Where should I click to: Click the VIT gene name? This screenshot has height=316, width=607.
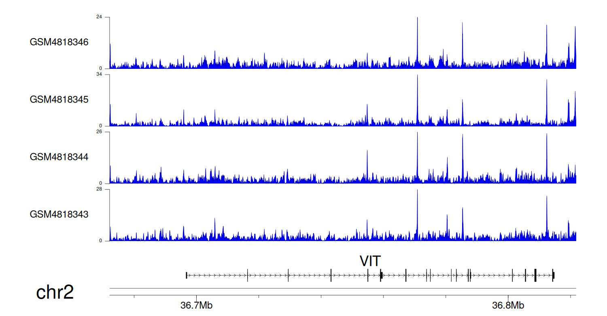click(370, 261)
